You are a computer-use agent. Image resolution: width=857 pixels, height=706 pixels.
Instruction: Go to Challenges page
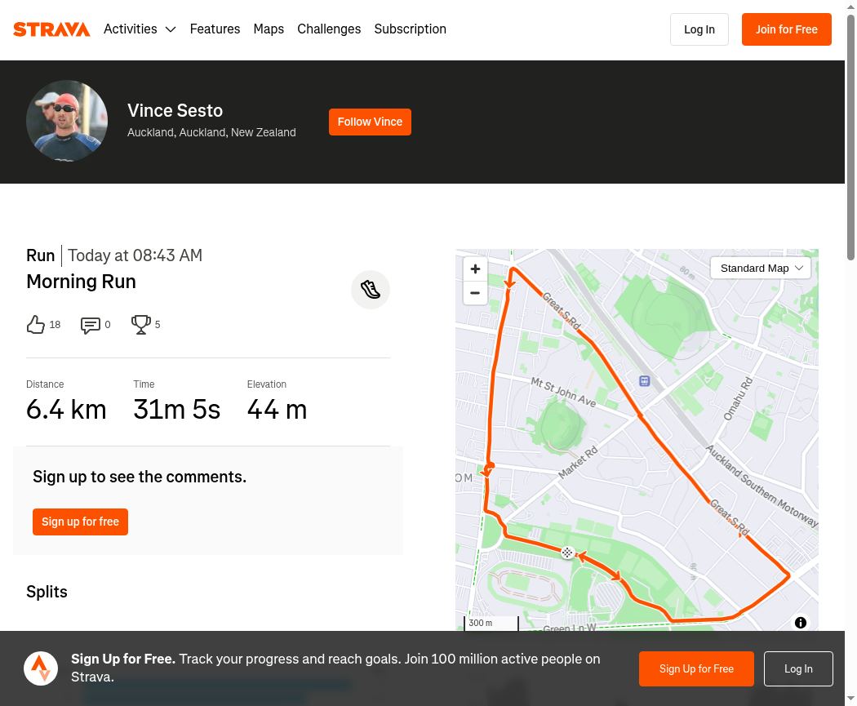pos(329,29)
